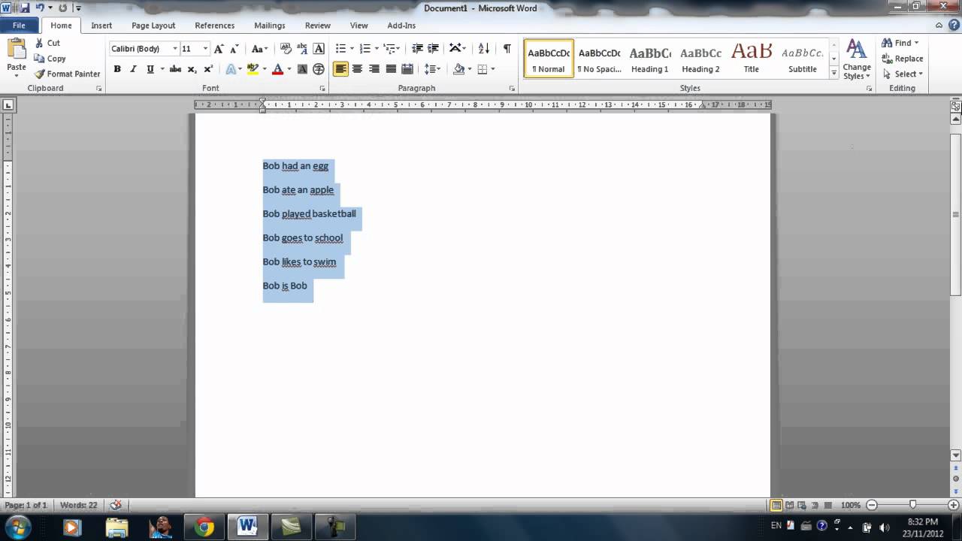
Task: Apply the Title style
Action: (x=752, y=59)
